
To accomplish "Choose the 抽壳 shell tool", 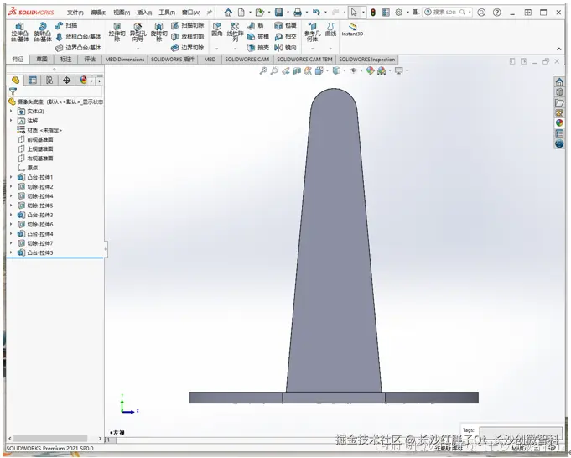I will [x=257, y=48].
